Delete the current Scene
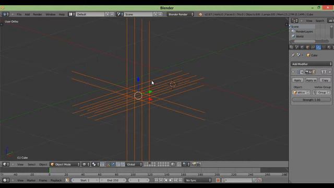The height and width of the screenshot is (188, 334). [x=160, y=14]
